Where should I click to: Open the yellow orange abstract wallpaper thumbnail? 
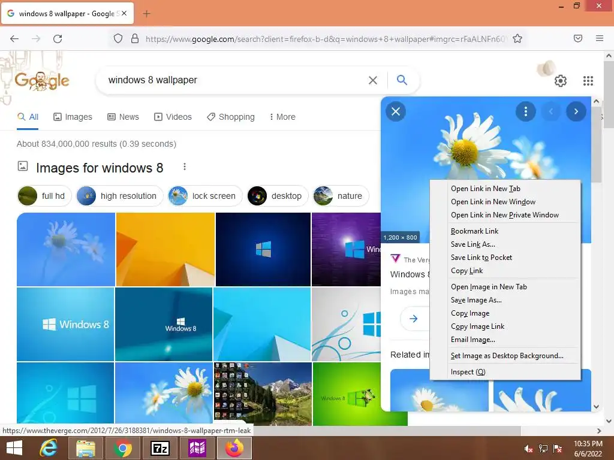[x=165, y=249]
